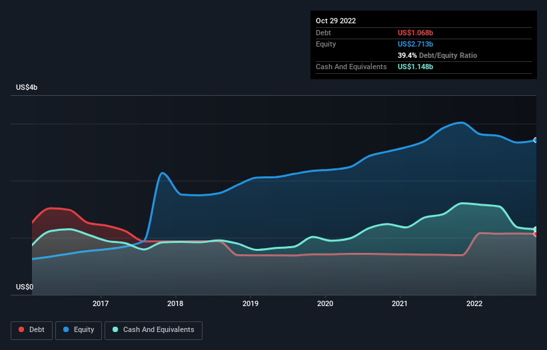Select the Debt endpoint marker on chart
Screen dimensions: 547x350
click(536, 234)
